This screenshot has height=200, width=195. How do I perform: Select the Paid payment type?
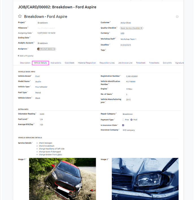pyautogui.click(x=131, y=120)
